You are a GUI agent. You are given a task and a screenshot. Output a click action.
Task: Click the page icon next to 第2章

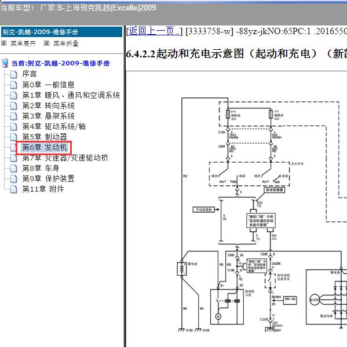click(14, 106)
